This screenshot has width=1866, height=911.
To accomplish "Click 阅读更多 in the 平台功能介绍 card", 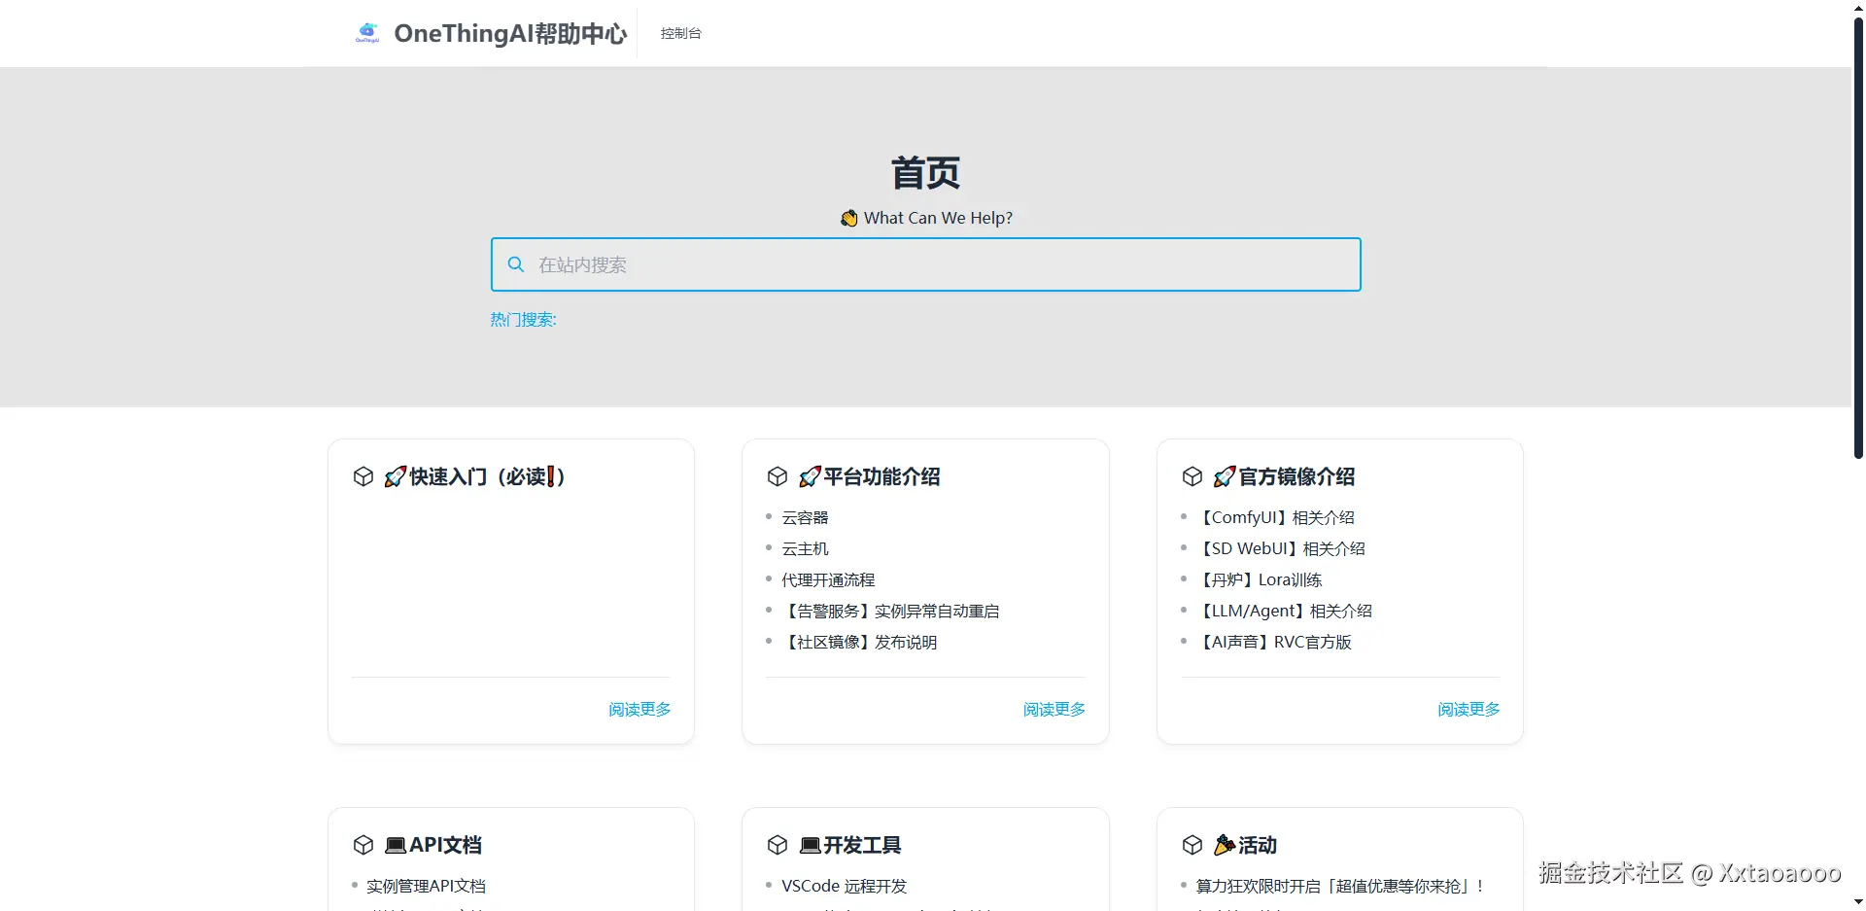I will [1054, 710].
